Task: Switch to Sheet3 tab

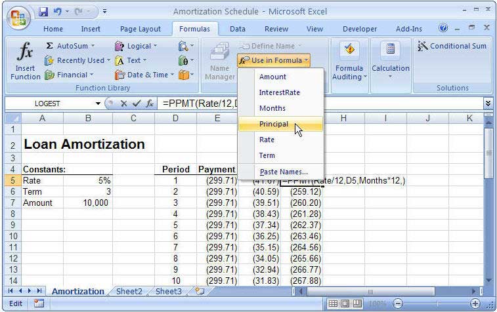Action: (169, 292)
